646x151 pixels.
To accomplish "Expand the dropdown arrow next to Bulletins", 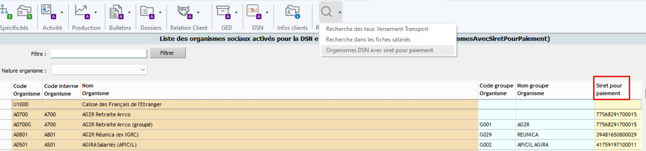I will tap(129, 12).
